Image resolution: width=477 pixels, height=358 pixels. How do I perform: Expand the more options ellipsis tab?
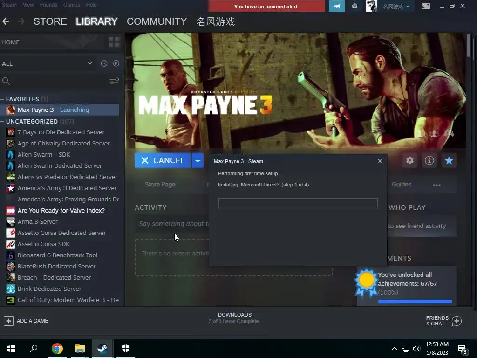pos(437,185)
